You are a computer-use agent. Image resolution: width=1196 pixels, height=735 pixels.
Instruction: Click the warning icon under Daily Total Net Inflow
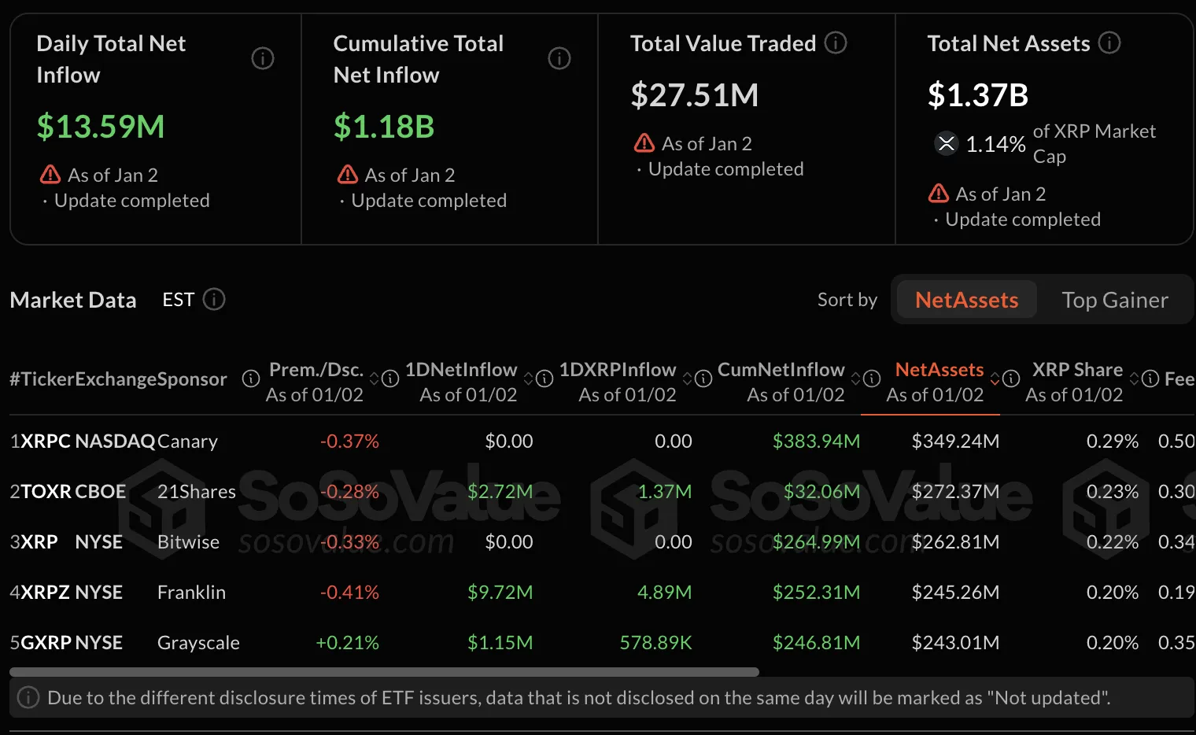click(50, 175)
